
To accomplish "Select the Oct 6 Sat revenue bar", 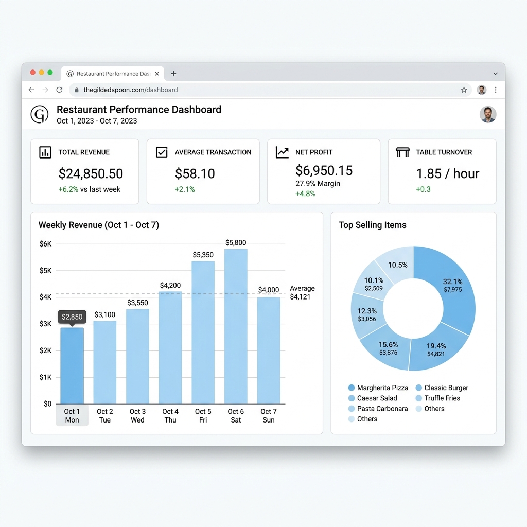I will point(236,326).
